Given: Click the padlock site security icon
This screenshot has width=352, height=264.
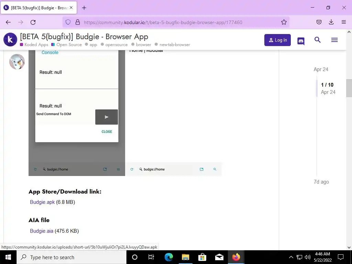Looking at the screenshot, I should coord(78,22).
